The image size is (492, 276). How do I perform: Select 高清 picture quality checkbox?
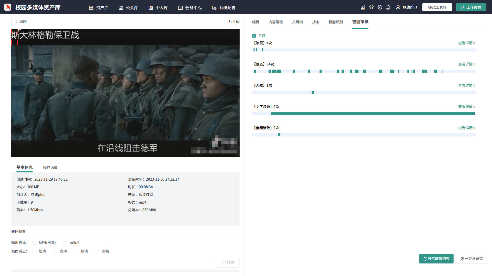coord(55,251)
